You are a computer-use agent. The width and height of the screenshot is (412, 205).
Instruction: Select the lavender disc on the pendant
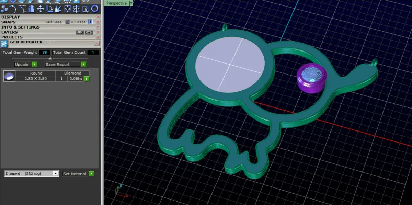click(x=230, y=64)
